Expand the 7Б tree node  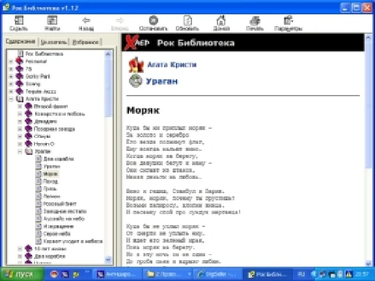coord(11,69)
